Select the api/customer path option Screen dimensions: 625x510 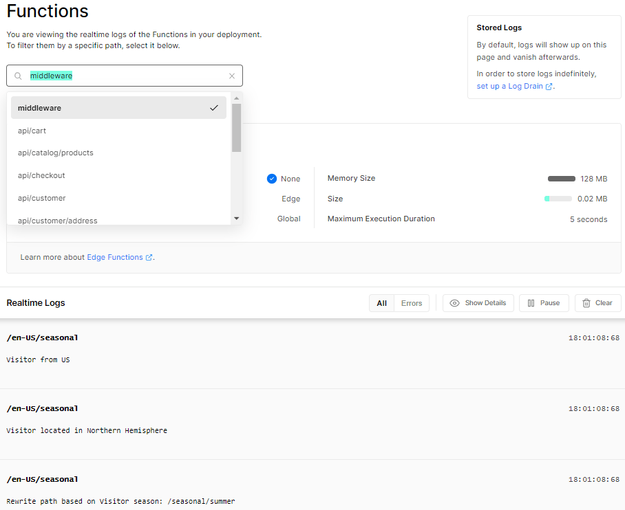(42, 198)
